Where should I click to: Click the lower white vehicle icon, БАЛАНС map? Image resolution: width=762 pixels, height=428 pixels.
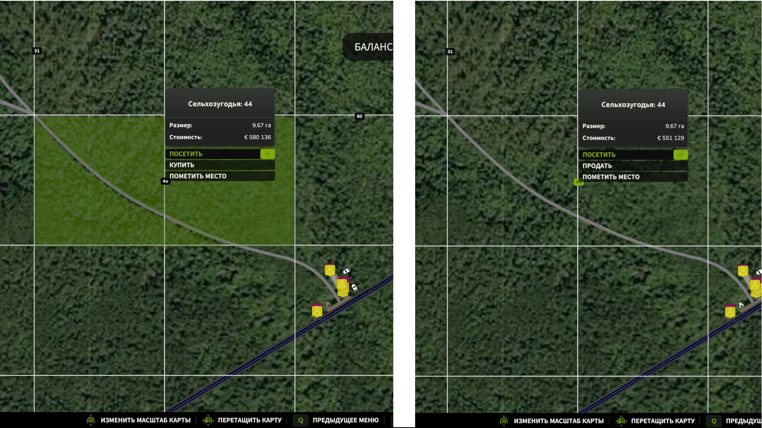tap(355, 287)
